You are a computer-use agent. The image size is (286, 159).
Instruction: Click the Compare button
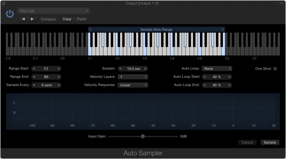[x=48, y=19]
